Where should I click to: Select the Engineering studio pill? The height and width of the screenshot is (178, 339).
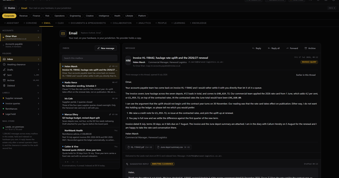[x=75, y=16]
